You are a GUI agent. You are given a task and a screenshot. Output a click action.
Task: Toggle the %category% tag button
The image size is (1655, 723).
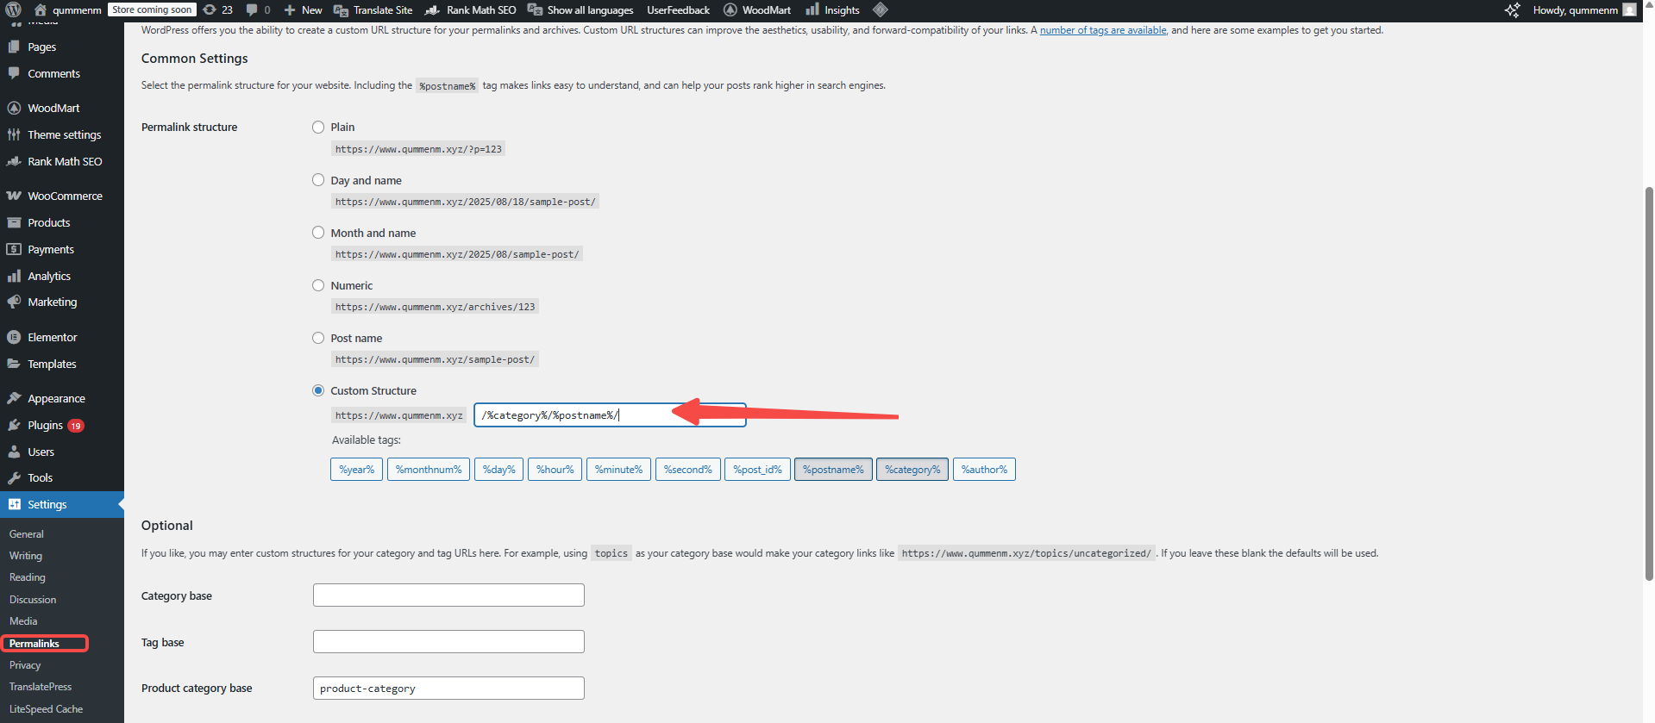point(912,470)
